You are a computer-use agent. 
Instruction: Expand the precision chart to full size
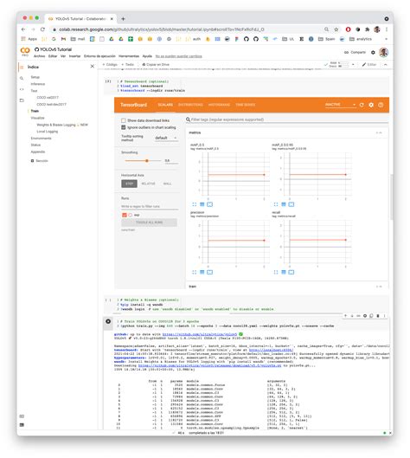coord(195,272)
